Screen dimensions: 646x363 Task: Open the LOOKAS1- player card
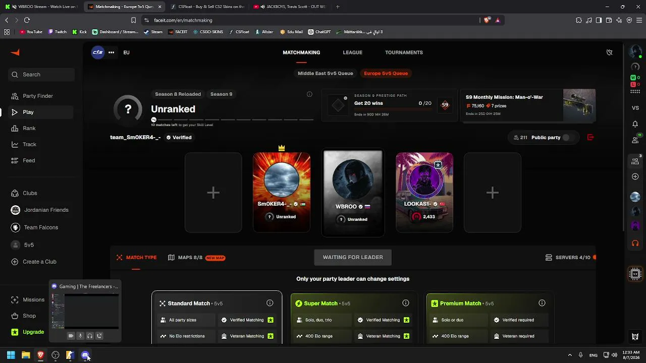(424, 193)
